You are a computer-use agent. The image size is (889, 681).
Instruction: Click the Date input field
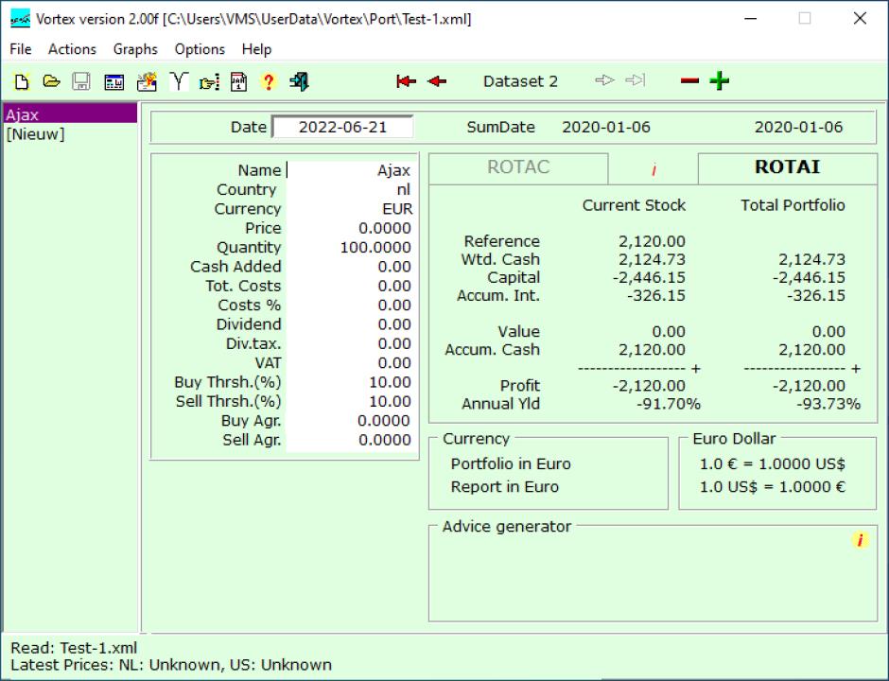(x=342, y=127)
